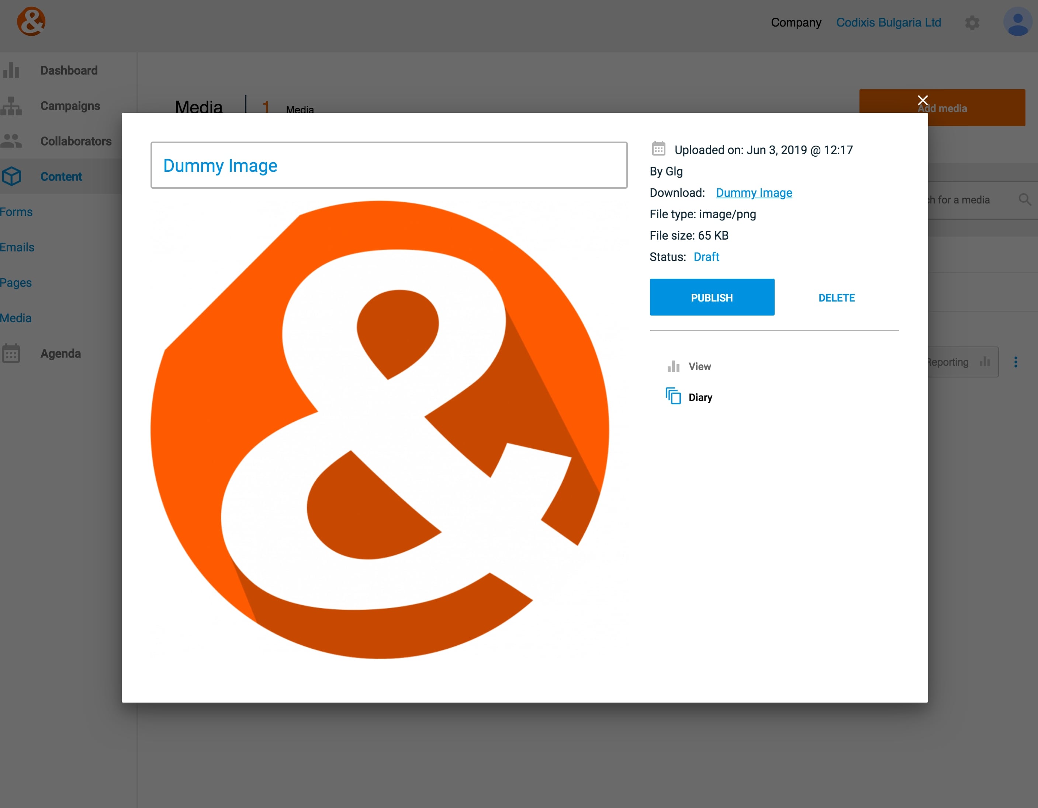This screenshot has width=1038, height=808.
Task: Click the View bar chart icon
Action: pyautogui.click(x=673, y=366)
